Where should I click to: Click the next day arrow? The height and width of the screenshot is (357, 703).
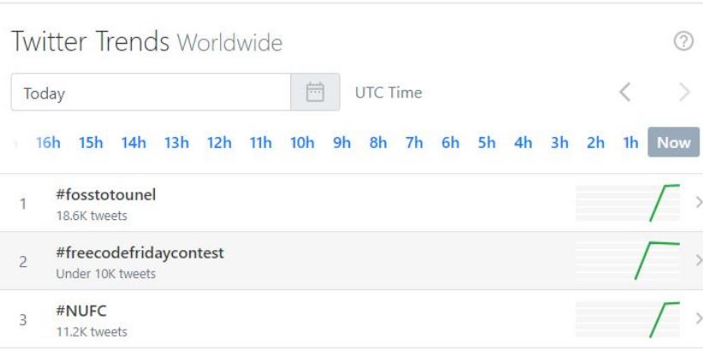coord(683,92)
